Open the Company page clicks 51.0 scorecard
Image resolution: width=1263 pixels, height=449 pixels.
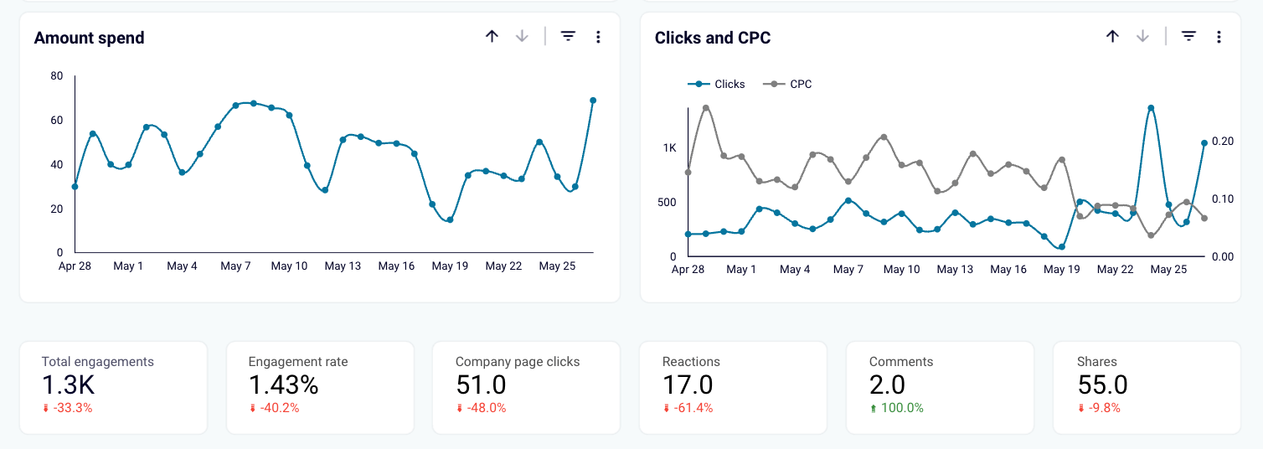(527, 387)
